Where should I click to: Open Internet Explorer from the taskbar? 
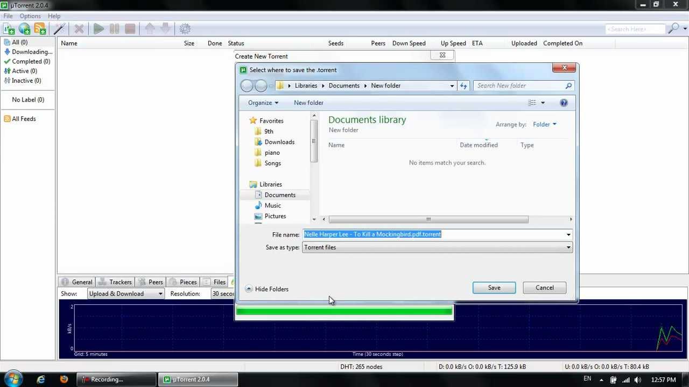point(41,379)
